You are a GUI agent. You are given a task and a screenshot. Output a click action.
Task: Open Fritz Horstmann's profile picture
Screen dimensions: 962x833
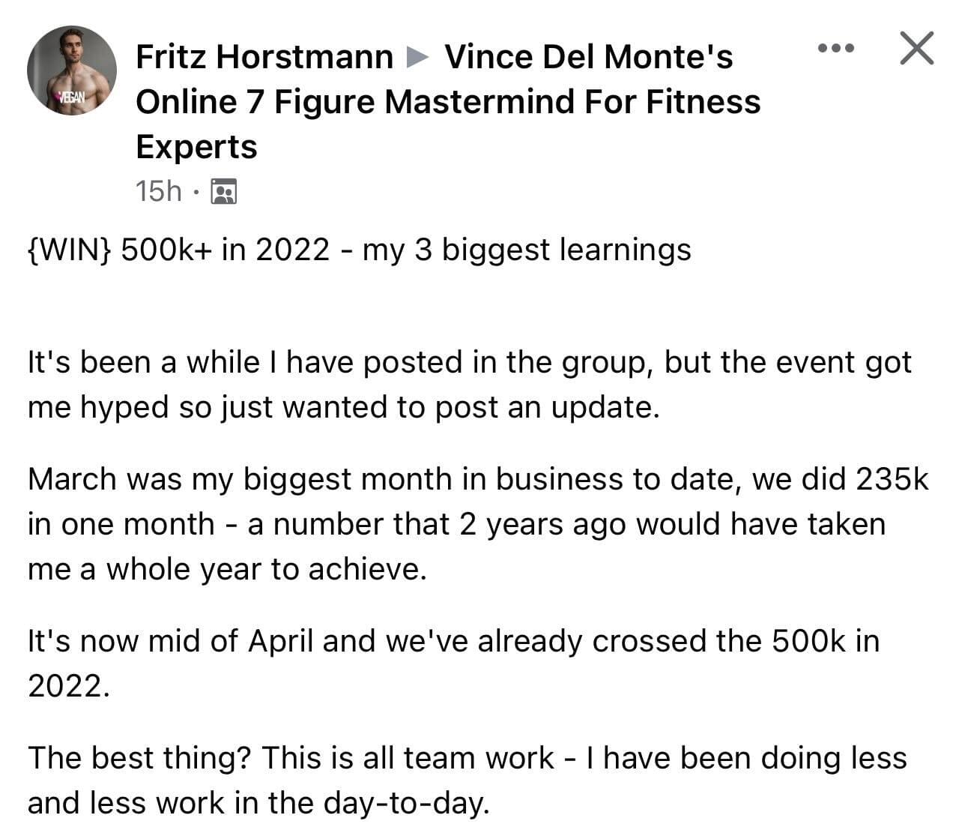click(72, 70)
